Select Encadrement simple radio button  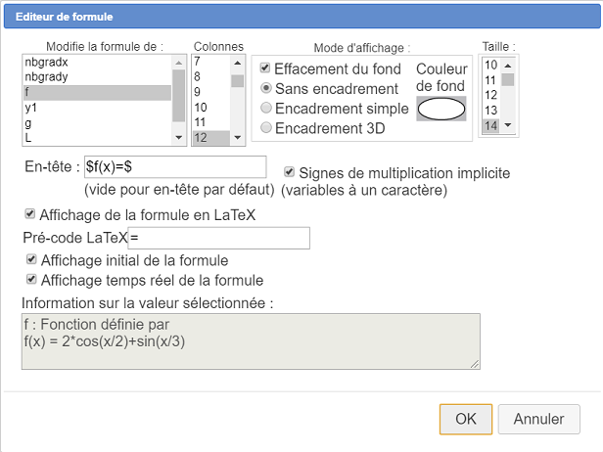265,108
